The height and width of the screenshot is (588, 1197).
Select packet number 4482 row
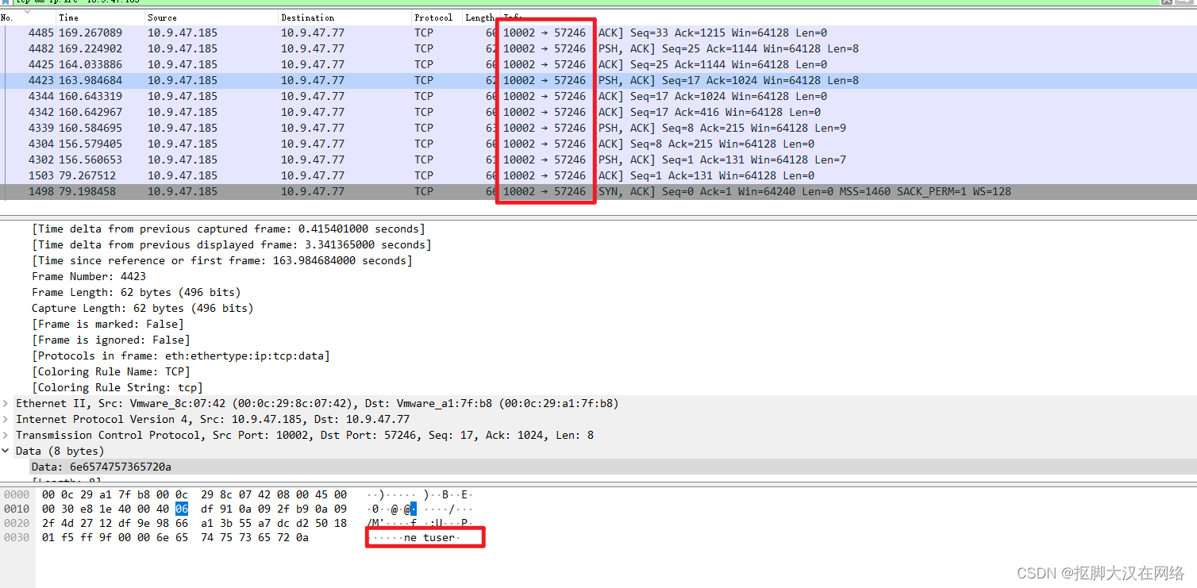(x=598, y=48)
